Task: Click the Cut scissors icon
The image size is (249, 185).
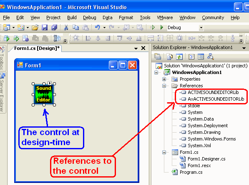Action: (x=66, y=27)
